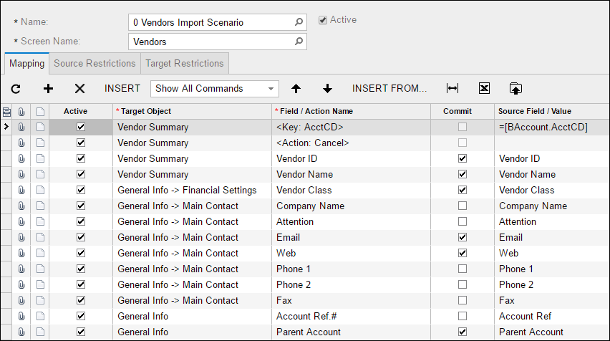Open the grid settings icon in header

tap(6, 112)
